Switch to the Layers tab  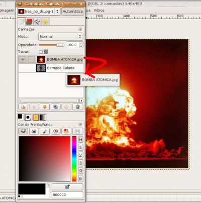[21, 22]
